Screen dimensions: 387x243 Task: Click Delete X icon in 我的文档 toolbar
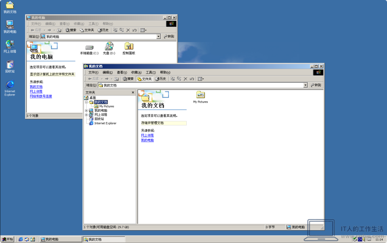(x=185, y=79)
